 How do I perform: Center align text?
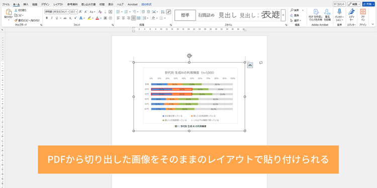(x=123, y=18)
